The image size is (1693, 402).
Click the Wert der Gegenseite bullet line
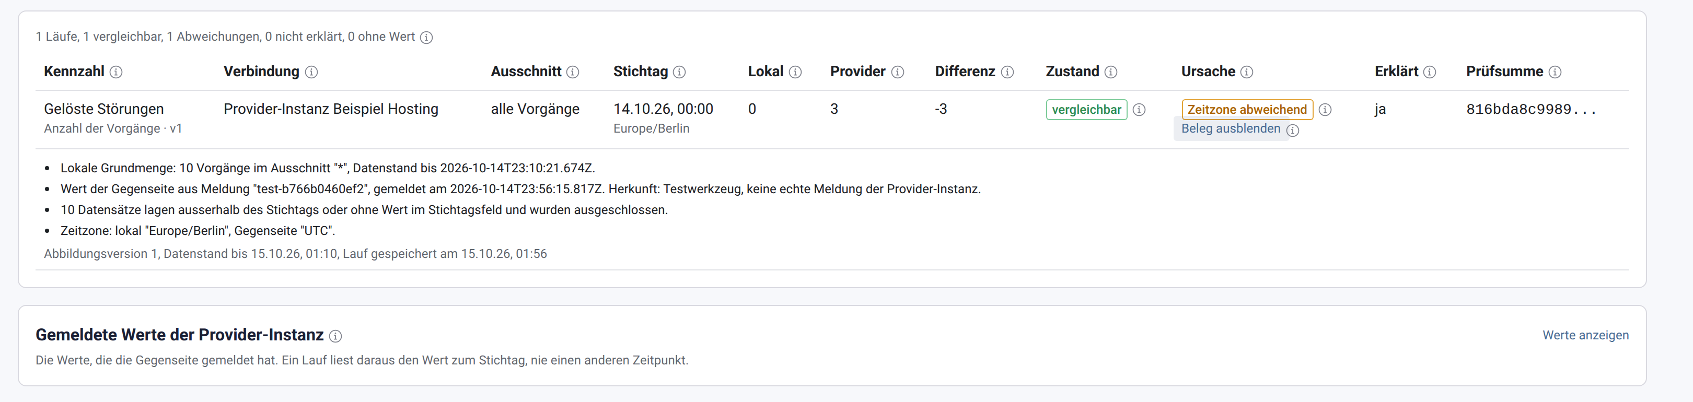point(520,189)
